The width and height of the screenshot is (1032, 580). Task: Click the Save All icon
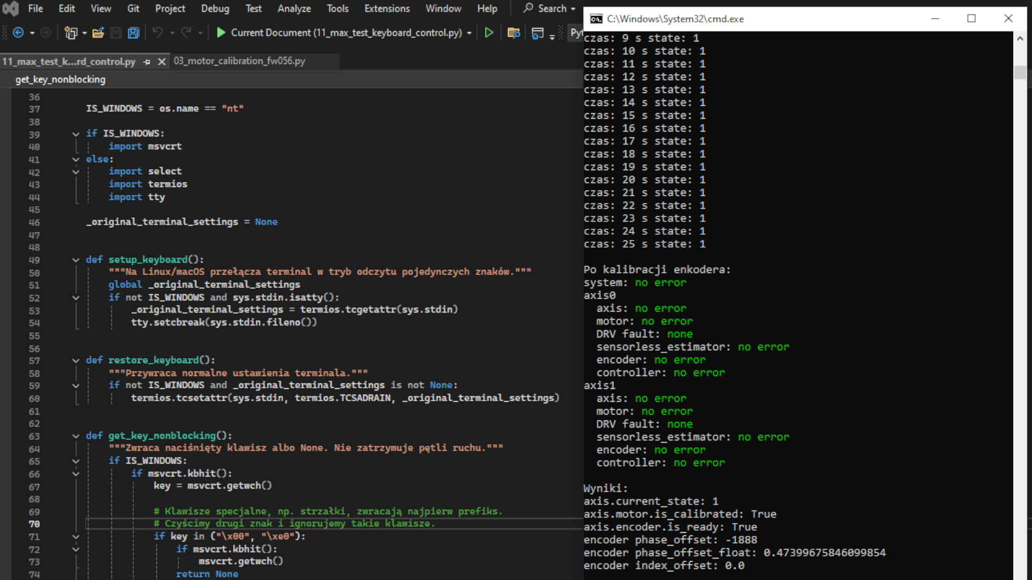coord(133,33)
